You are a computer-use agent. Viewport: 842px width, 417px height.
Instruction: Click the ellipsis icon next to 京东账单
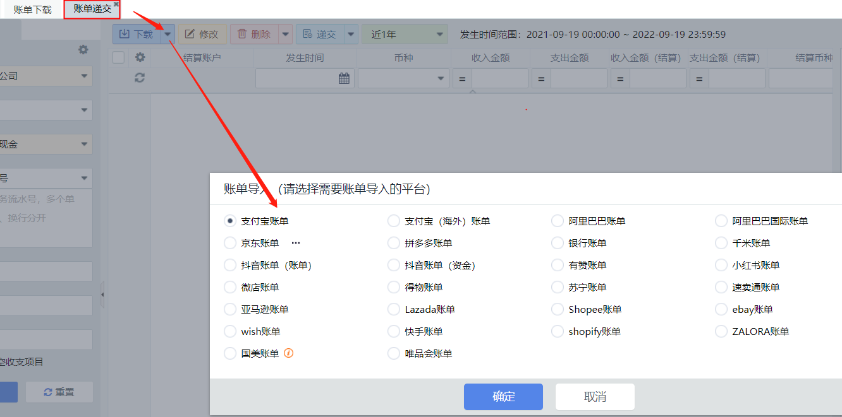296,243
